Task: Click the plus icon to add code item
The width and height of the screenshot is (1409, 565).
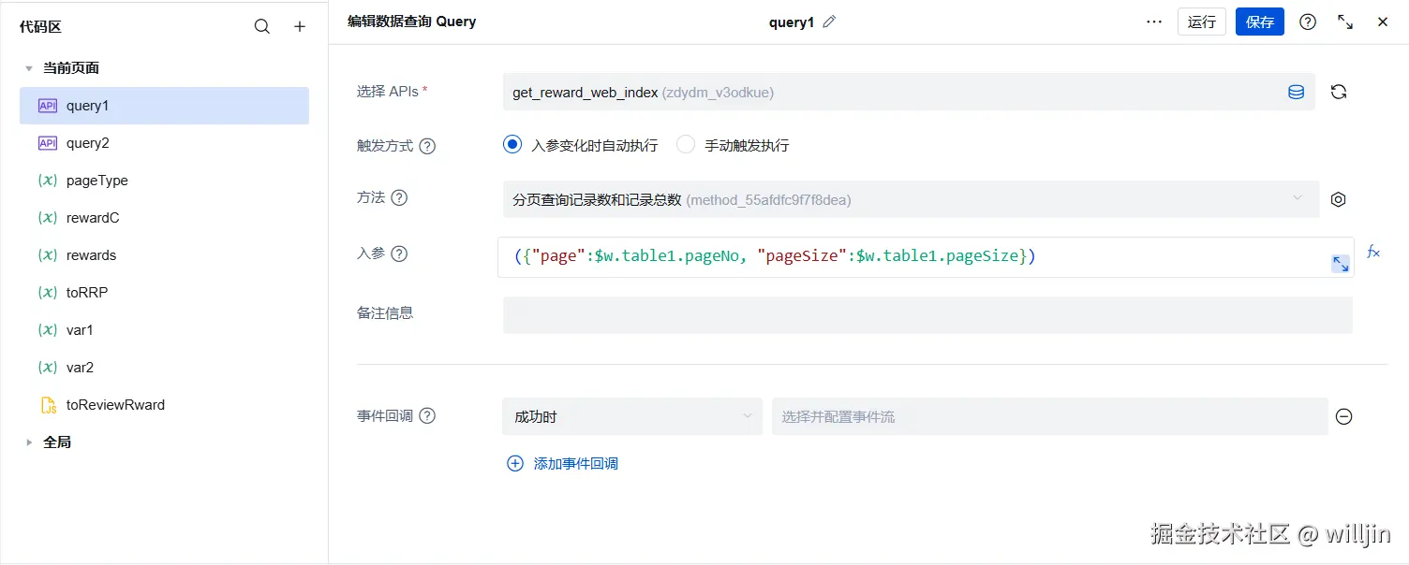Action: click(x=300, y=27)
